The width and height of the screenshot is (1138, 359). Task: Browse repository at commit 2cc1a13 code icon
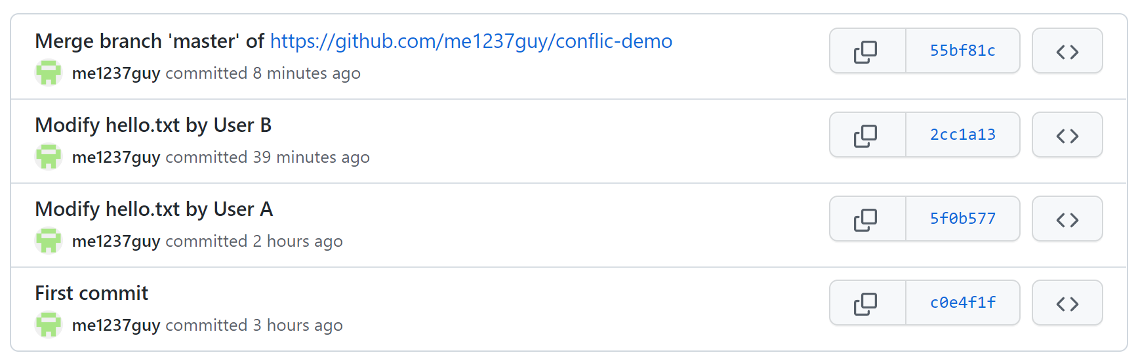1067,135
